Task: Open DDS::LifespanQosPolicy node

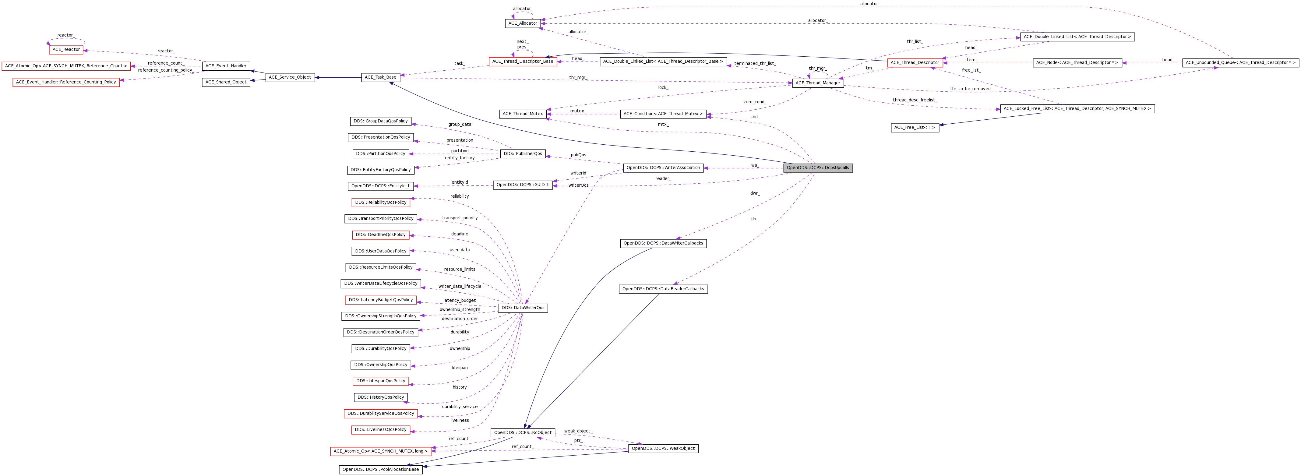Action: click(x=380, y=381)
